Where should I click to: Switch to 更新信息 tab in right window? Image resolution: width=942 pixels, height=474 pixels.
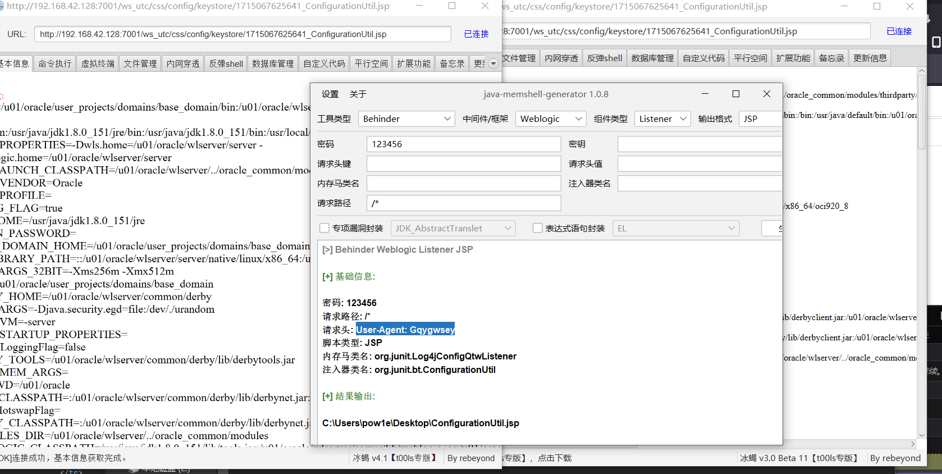click(x=870, y=58)
